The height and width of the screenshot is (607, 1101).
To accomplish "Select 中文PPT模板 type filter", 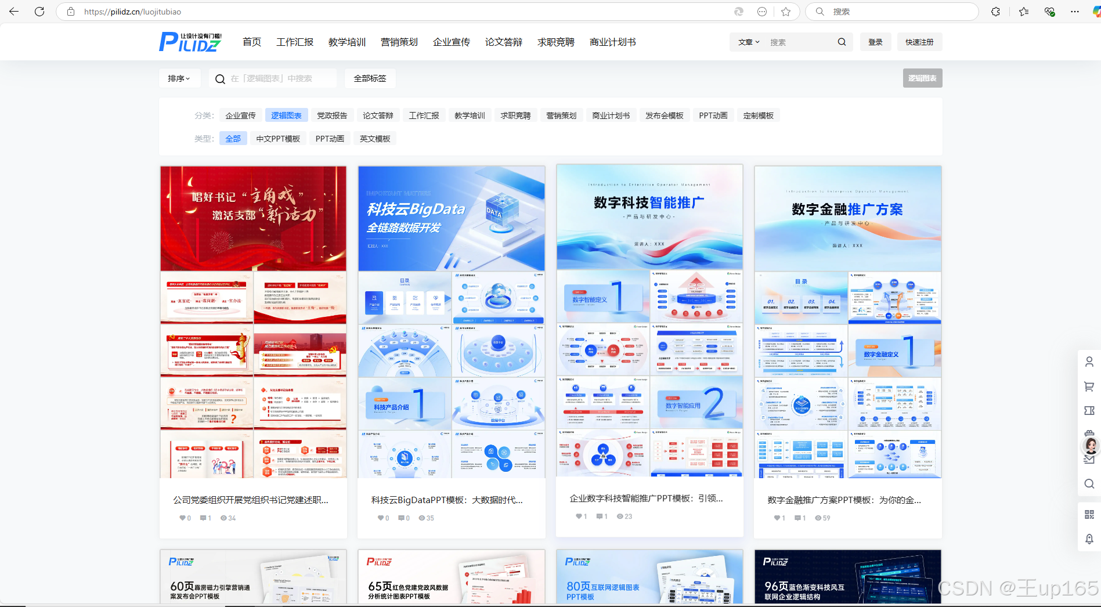I will pyautogui.click(x=278, y=139).
